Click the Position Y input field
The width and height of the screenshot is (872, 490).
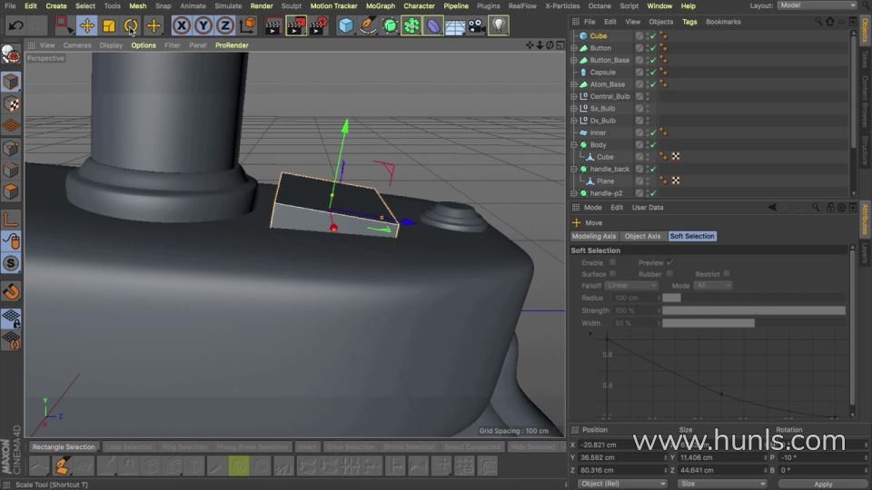pos(622,457)
